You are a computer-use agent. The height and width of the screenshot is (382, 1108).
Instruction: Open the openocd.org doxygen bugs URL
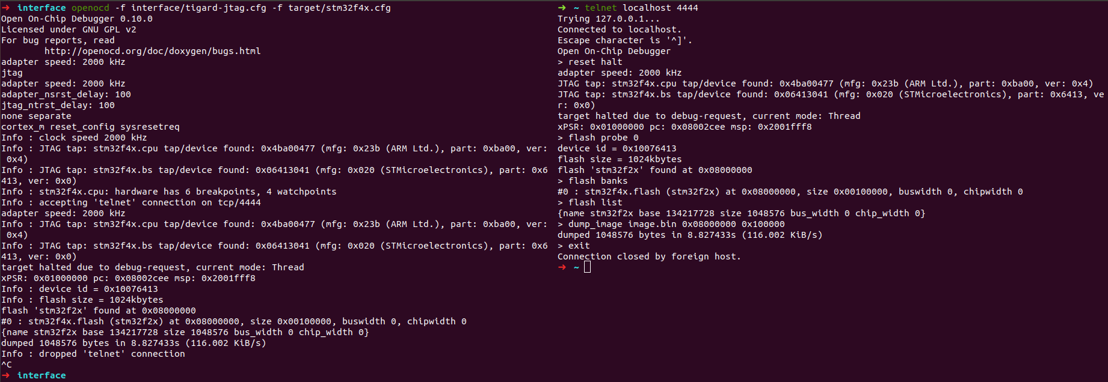pos(152,51)
